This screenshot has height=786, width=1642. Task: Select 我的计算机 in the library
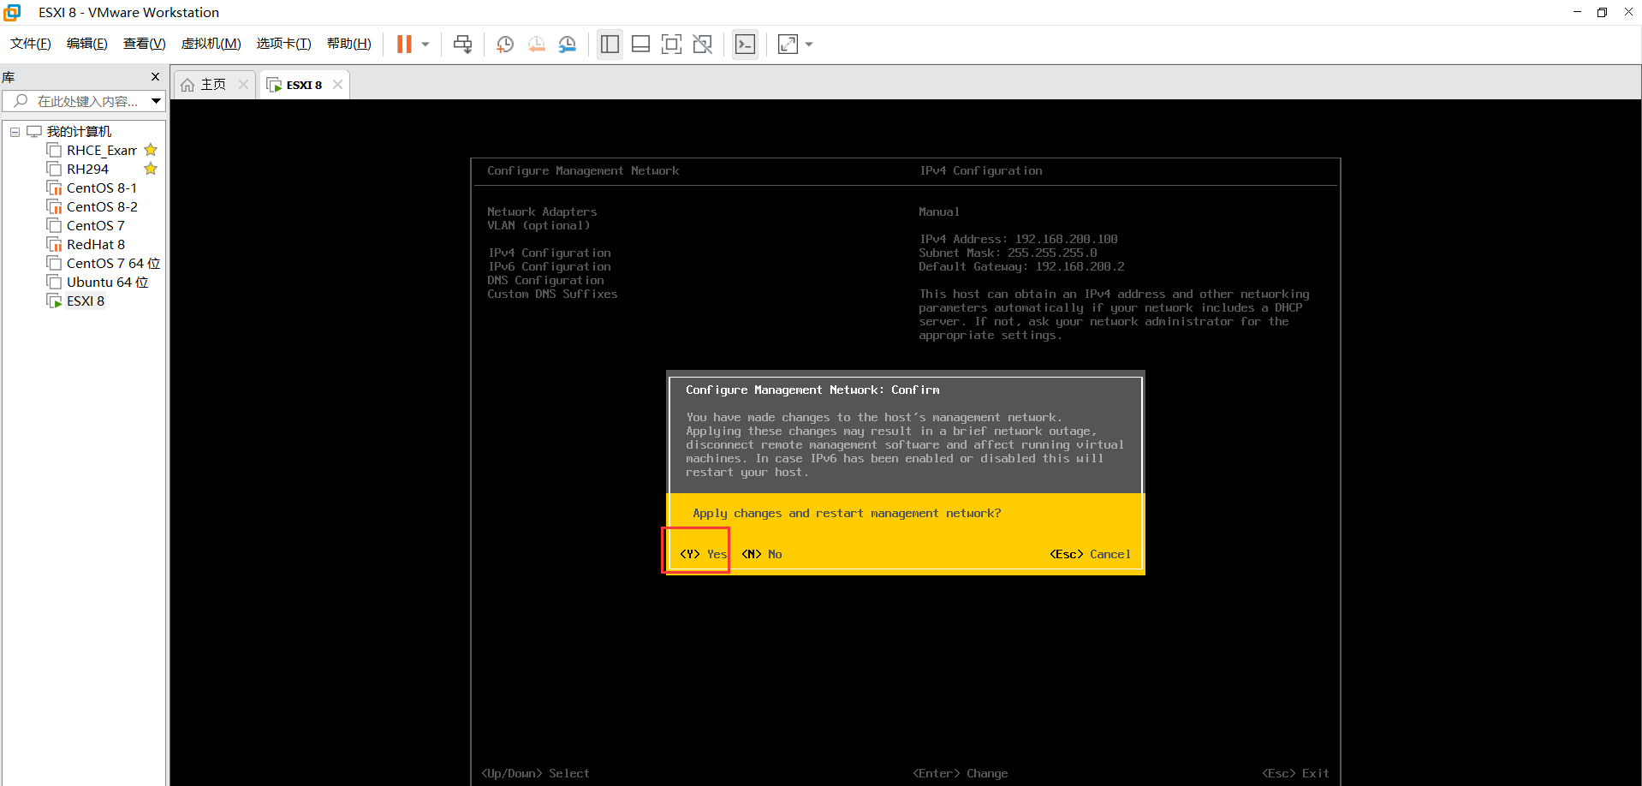click(x=79, y=131)
